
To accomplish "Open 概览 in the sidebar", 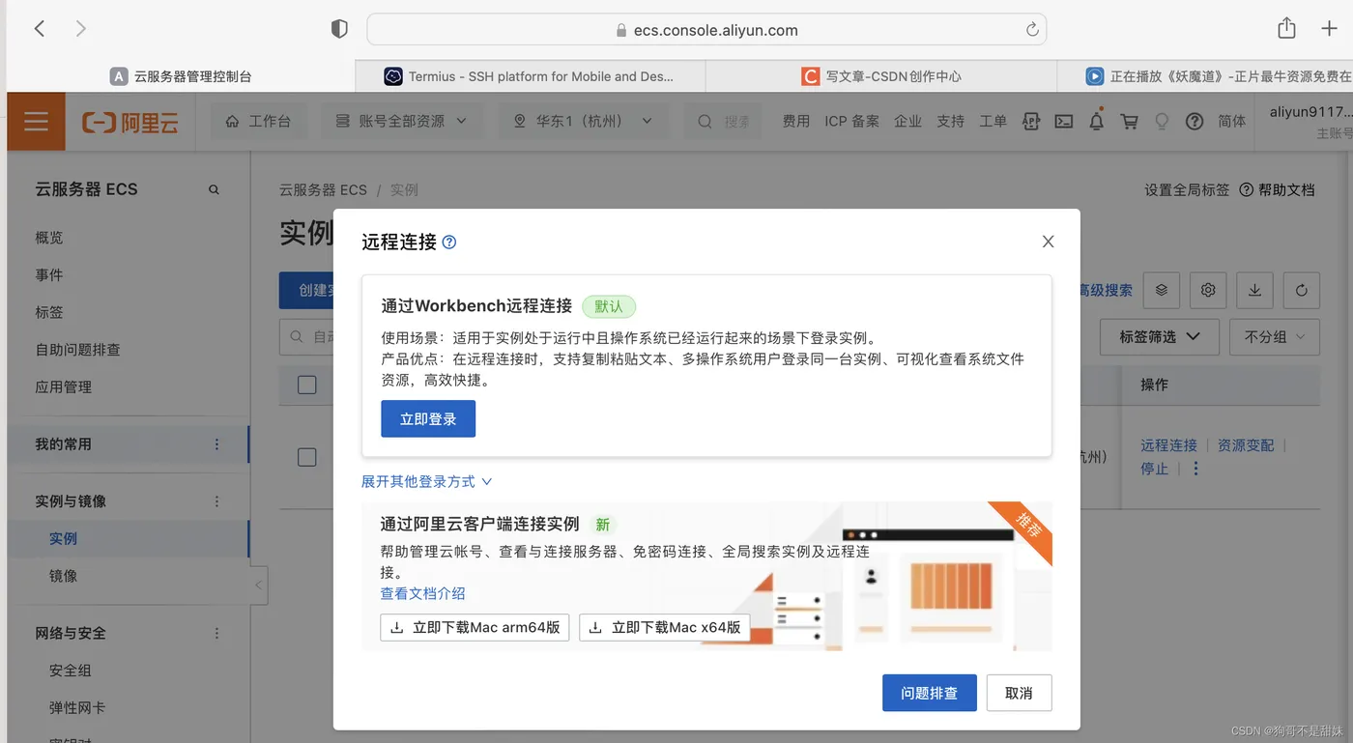I will point(49,238).
